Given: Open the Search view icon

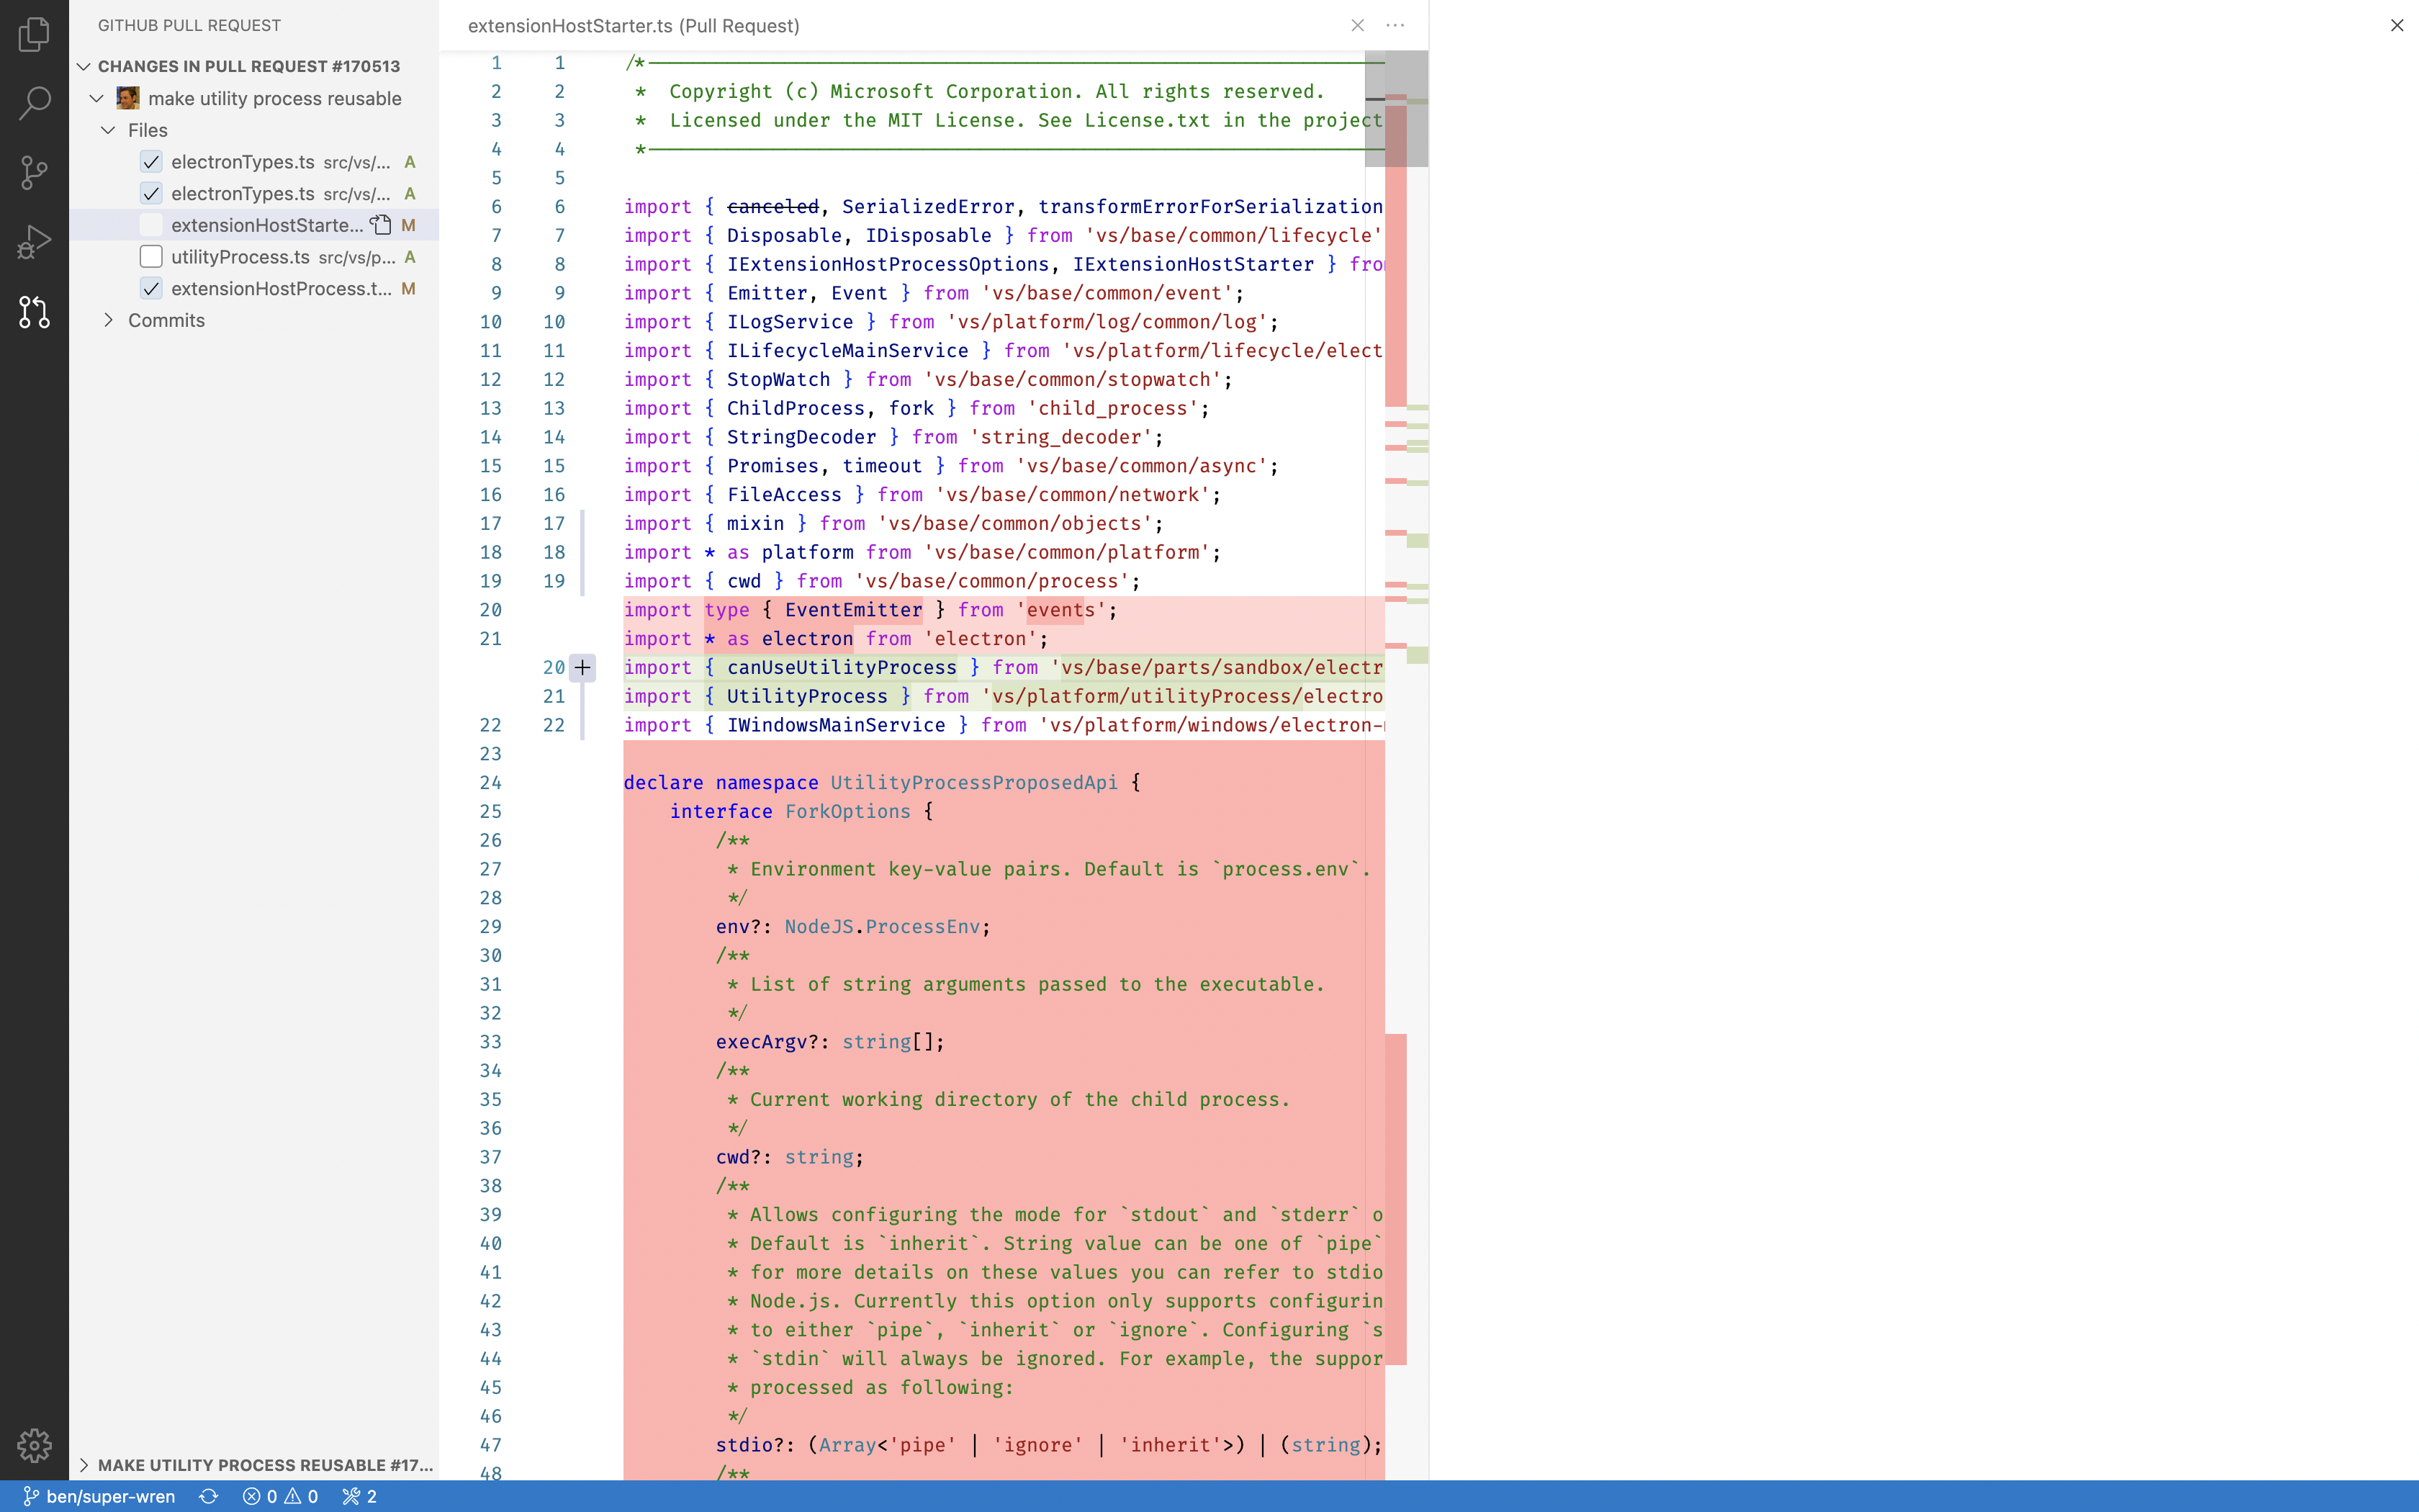Looking at the screenshot, I should [x=34, y=102].
